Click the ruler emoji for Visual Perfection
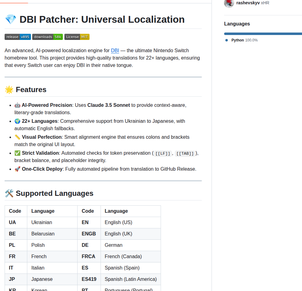Image resolution: width=302 pixels, height=291 pixels. [17, 137]
